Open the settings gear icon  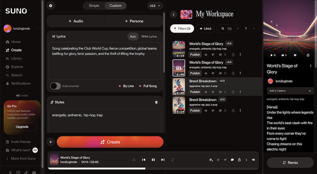click(x=50, y=6)
